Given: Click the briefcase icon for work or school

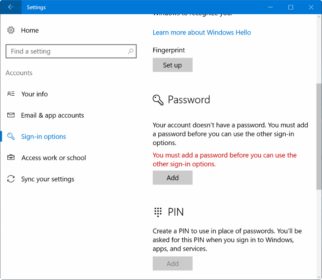Looking at the screenshot, I should tap(11, 157).
